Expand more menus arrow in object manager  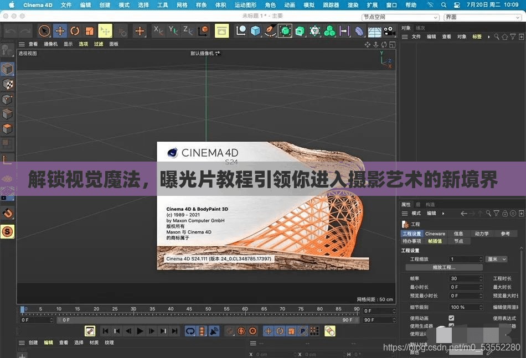click(489, 37)
